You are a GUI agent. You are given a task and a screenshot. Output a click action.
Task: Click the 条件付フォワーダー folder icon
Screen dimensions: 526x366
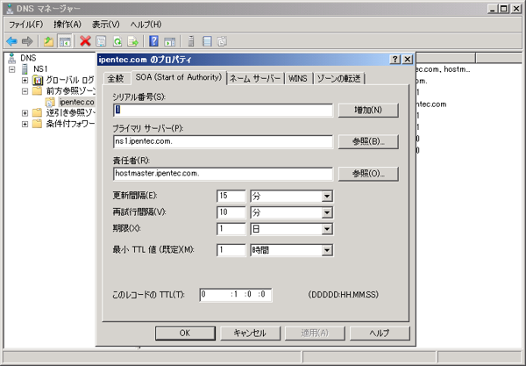coord(37,124)
